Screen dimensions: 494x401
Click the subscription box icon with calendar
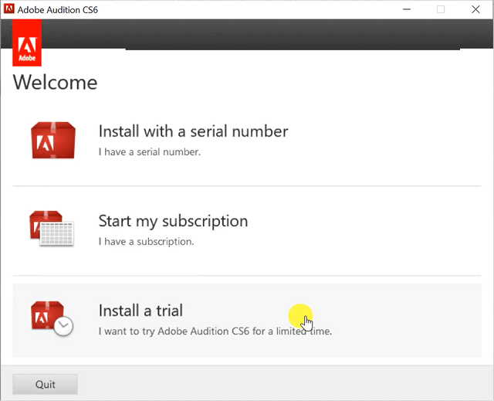(51, 229)
